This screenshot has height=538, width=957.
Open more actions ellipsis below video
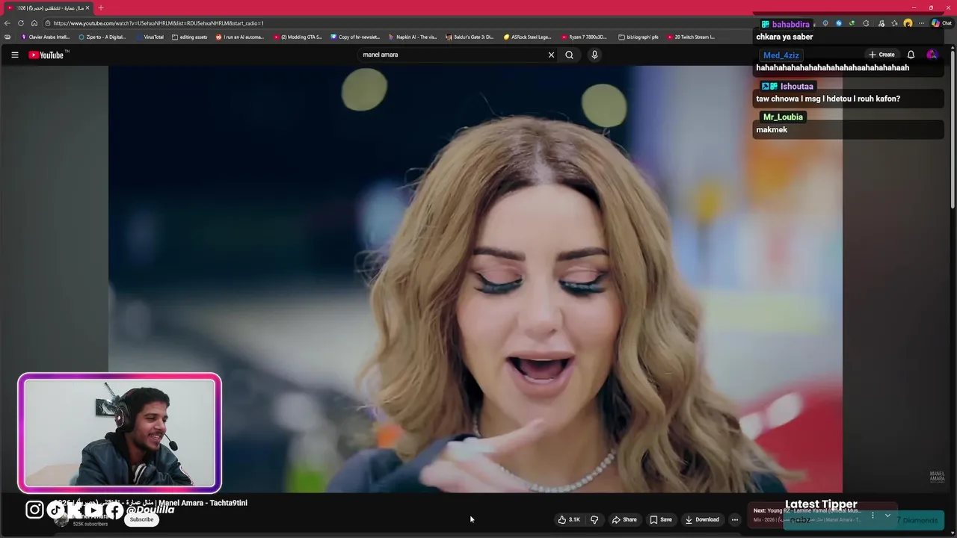pyautogui.click(x=734, y=519)
